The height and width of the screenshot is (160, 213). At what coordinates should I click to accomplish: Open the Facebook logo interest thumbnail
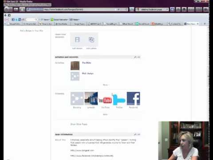[134, 99]
